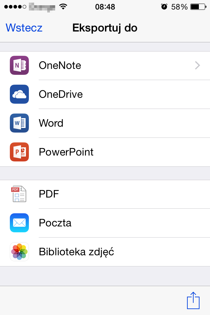This screenshot has height=315, width=210.
Task: Export to Word row label
Action: (51, 123)
